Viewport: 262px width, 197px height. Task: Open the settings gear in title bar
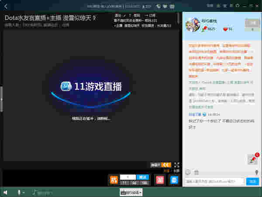237,6
